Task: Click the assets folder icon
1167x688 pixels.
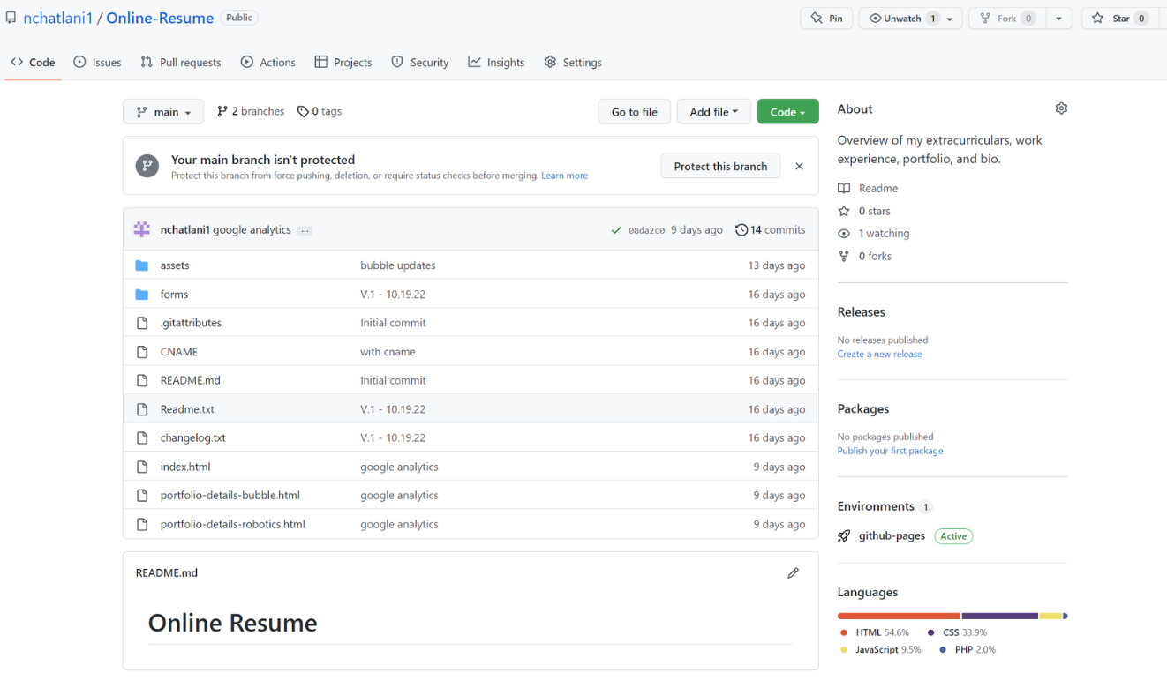Action: pos(142,265)
